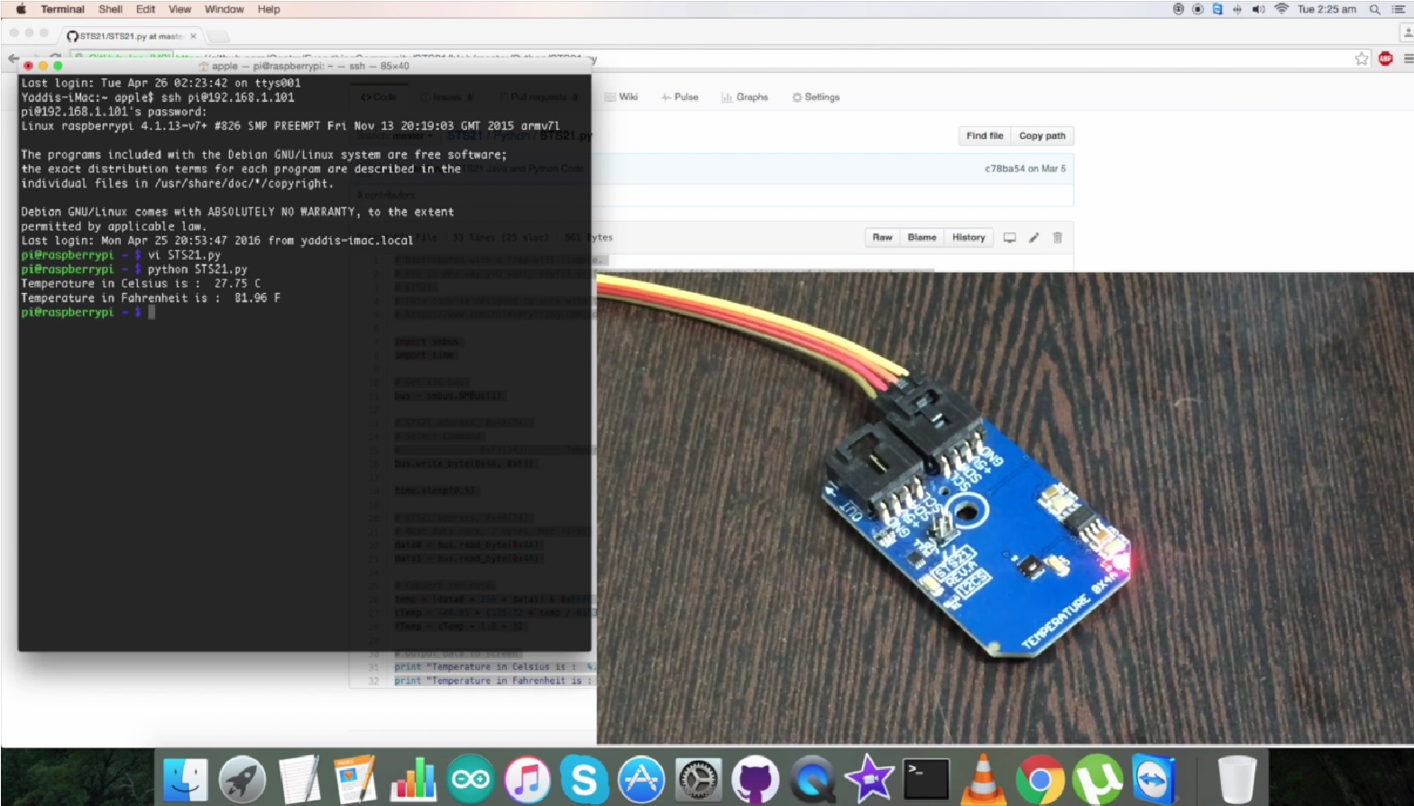This screenshot has height=806, width=1414.
Task: Click the menu bar clock 'Tue 2:25 am'
Action: [x=1327, y=9]
